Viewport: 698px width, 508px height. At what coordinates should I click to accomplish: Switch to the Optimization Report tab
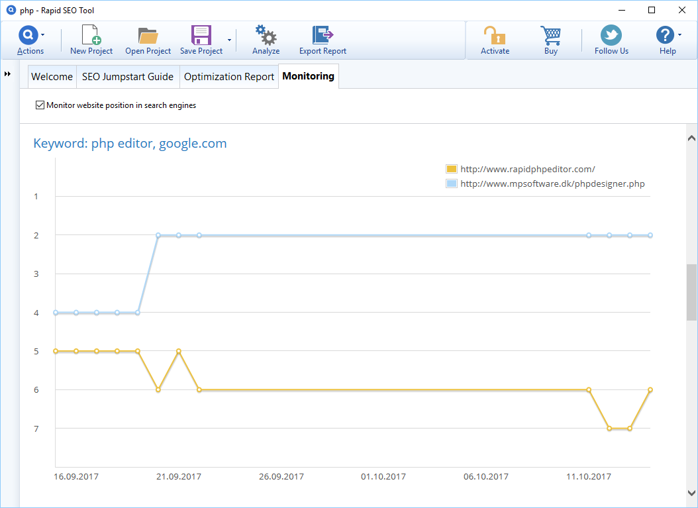[x=228, y=77]
